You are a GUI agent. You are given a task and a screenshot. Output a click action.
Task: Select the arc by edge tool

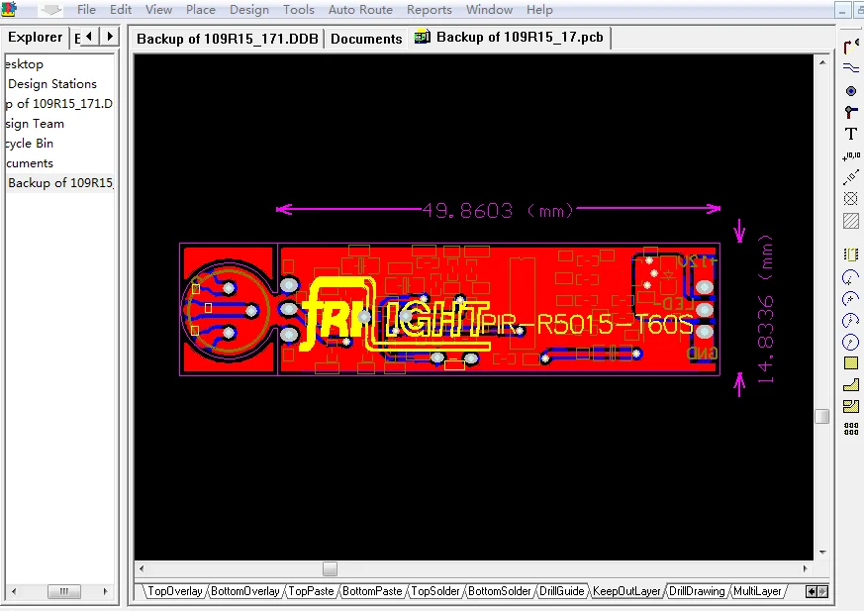point(851,299)
